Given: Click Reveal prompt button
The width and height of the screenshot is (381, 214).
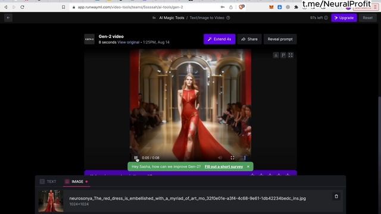Looking at the screenshot, I should click(280, 39).
